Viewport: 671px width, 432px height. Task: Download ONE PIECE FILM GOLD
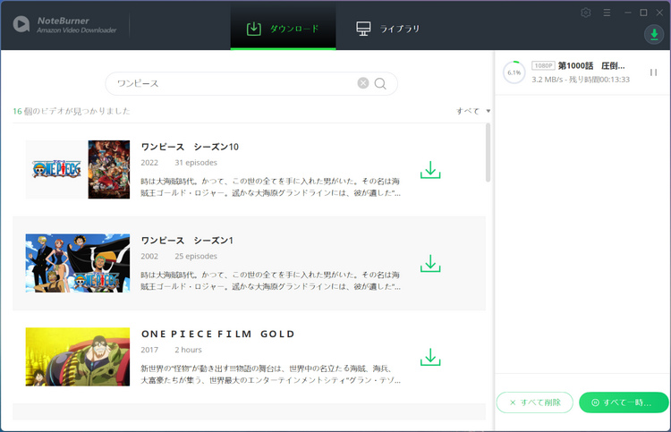430,357
